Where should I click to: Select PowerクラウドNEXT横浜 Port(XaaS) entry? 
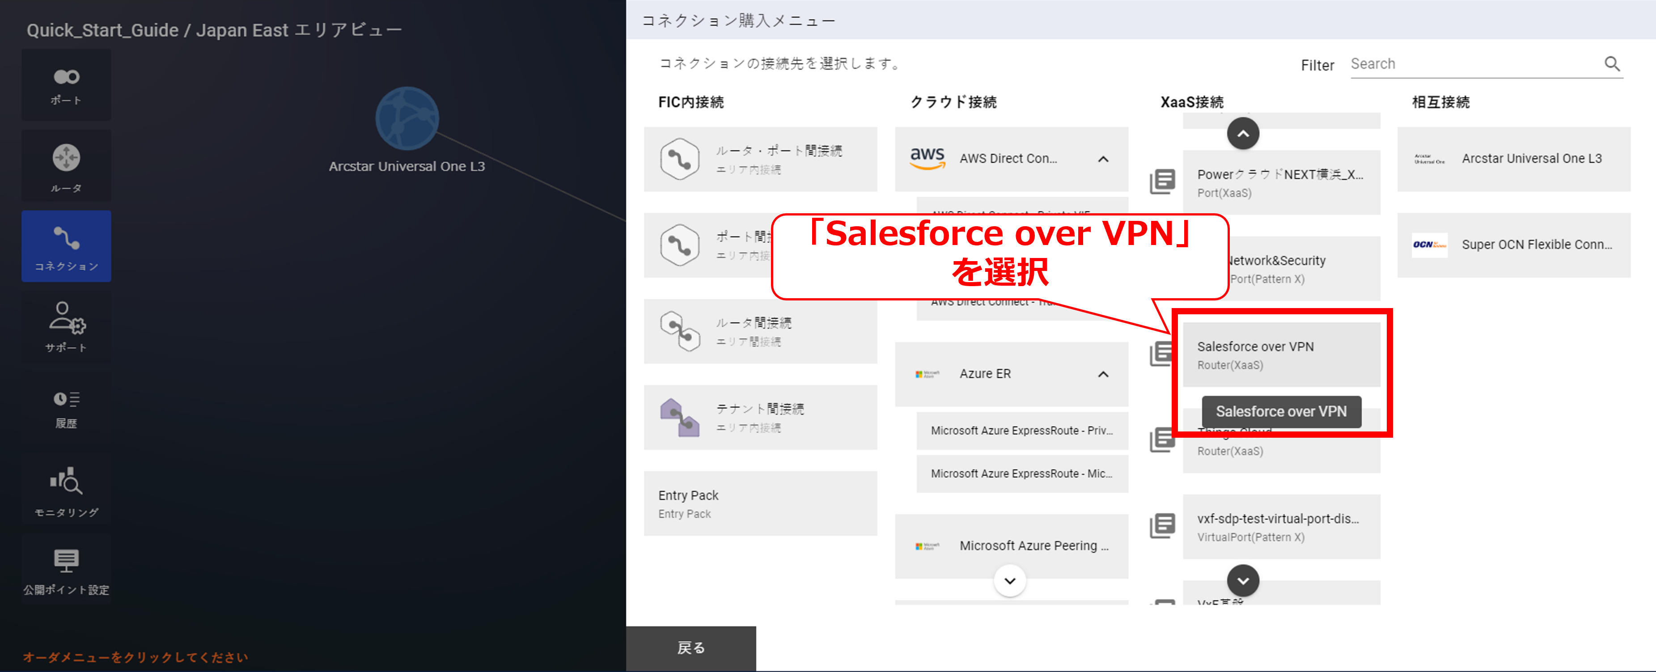[1281, 182]
